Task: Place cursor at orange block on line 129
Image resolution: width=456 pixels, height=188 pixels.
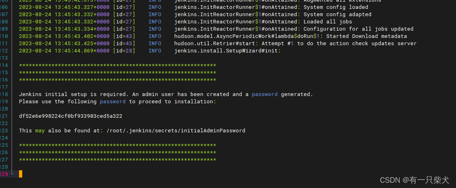Action: 21,174
